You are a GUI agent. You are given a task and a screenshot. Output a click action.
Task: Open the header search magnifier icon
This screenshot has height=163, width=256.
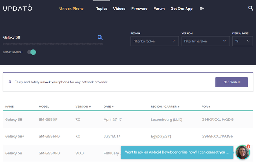pos(250,8)
